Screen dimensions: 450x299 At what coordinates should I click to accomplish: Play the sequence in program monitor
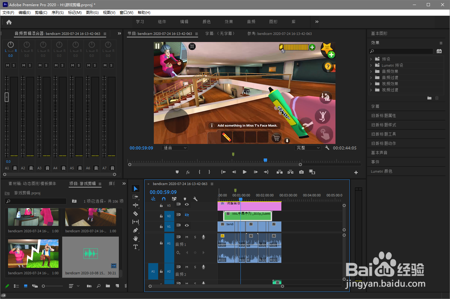point(245,172)
